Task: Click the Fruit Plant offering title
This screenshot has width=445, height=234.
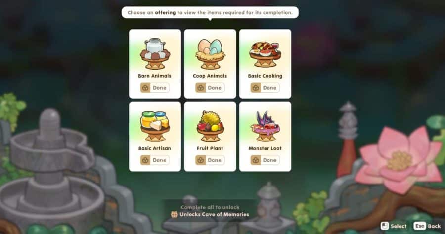Action: tap(210, 148)
